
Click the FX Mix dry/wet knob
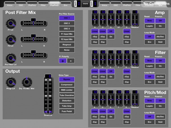click(27, 82)
